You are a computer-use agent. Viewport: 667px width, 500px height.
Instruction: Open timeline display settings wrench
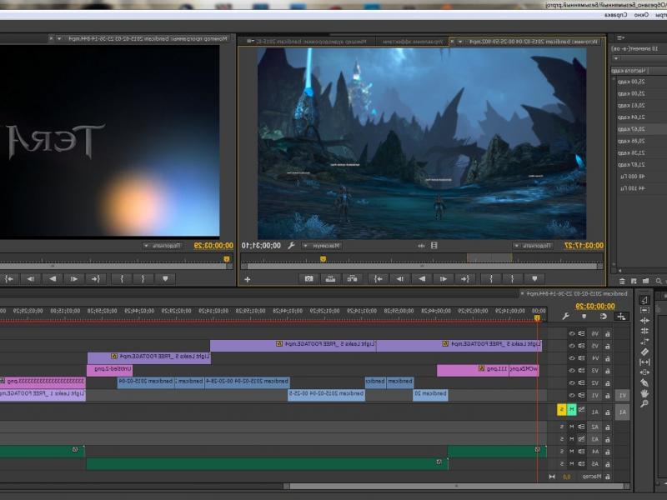(x=566, y=317)
